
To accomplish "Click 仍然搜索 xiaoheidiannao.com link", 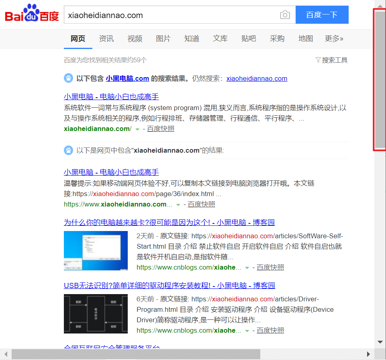I will click(x=257, y=79).
